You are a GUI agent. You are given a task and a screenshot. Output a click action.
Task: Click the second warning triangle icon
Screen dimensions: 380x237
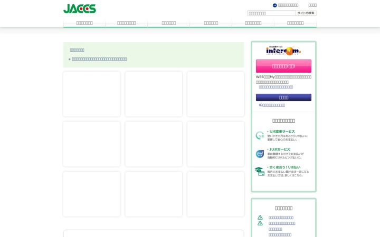260,223
